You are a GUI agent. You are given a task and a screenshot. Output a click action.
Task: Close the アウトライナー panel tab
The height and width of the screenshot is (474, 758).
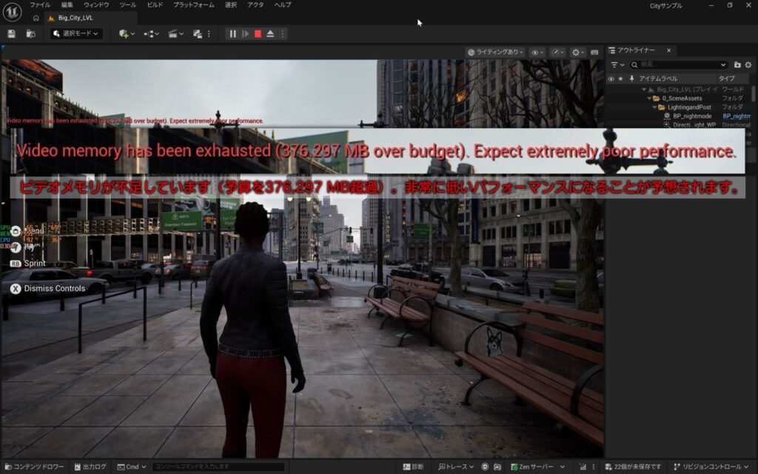tap(668, 50)
